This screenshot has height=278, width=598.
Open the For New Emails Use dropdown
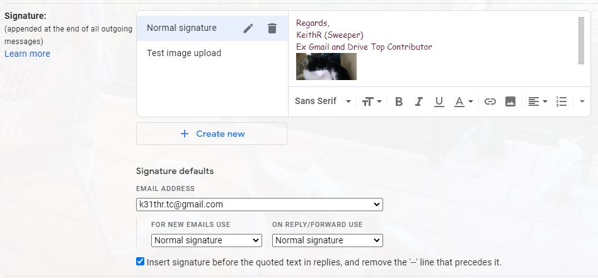[x=206, y=240]
